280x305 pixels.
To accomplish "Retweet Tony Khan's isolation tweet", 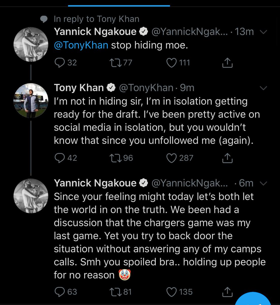I will [115, 158].
